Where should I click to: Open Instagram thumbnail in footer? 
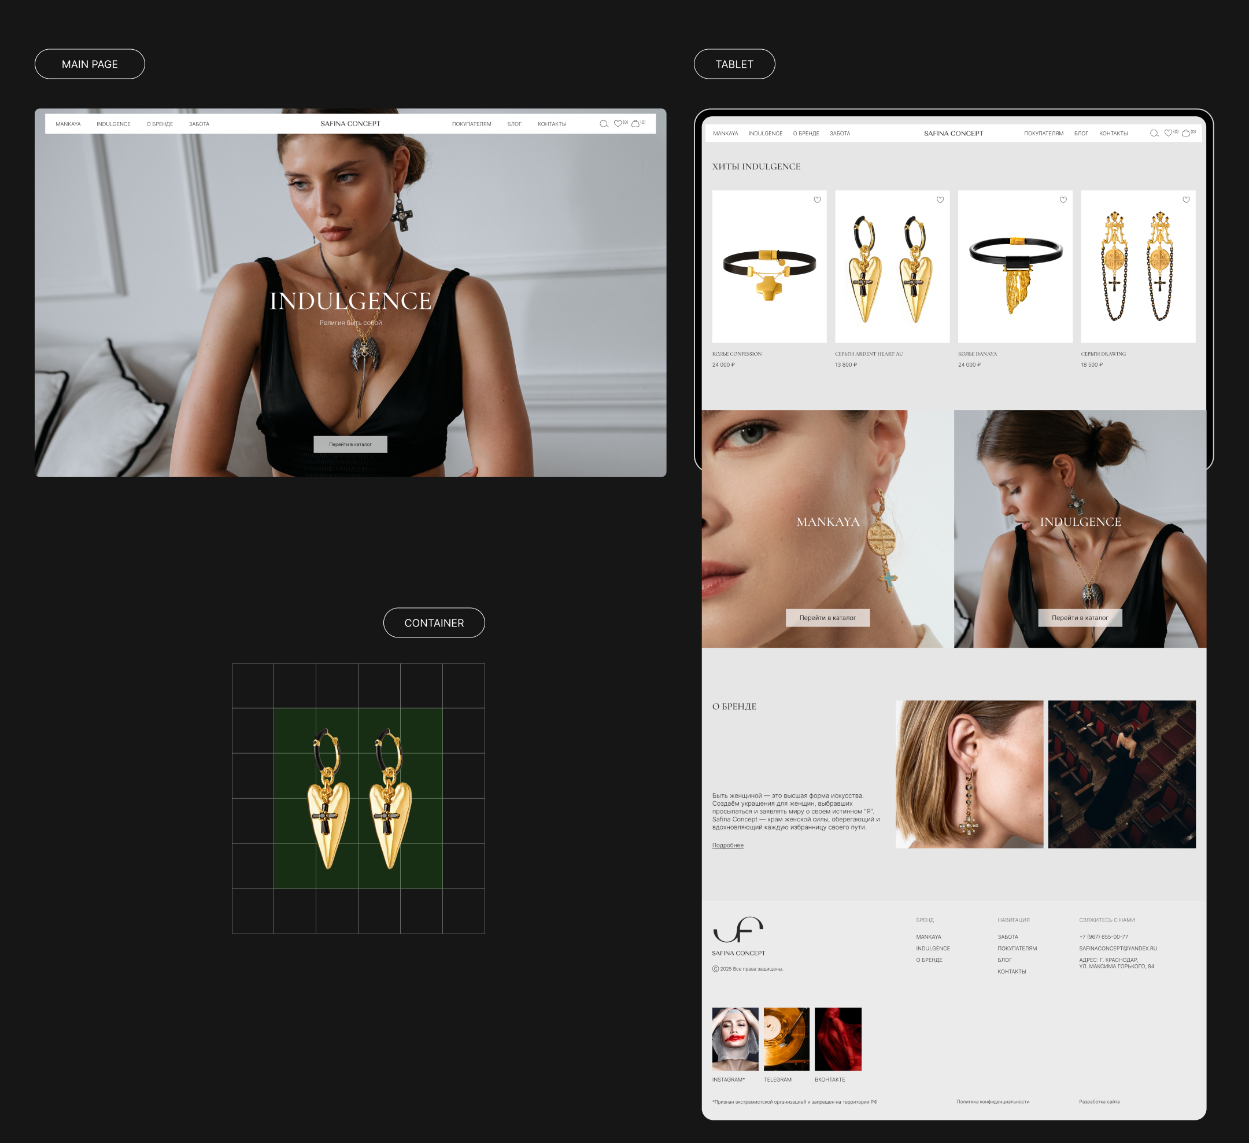pyautogui.click(x=735, y=1039)
